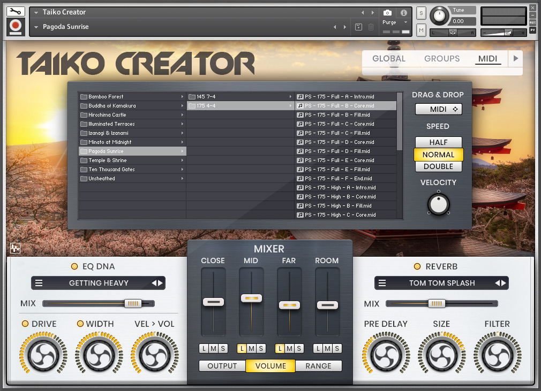Select next snapshot arrow beside Pagoda Sunrise
The height and width of the screenshot is (391, 541).
point(344,27)
